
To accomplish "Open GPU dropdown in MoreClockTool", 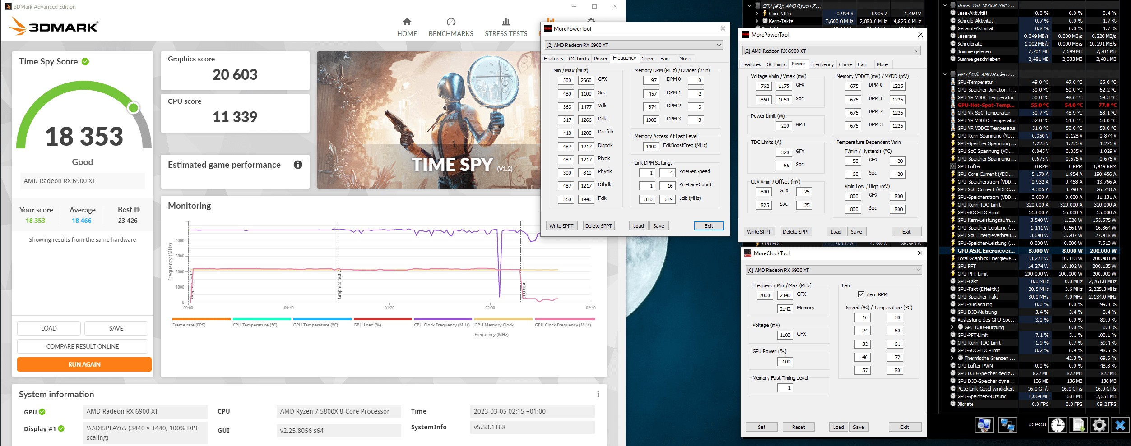I will (918, 270).
